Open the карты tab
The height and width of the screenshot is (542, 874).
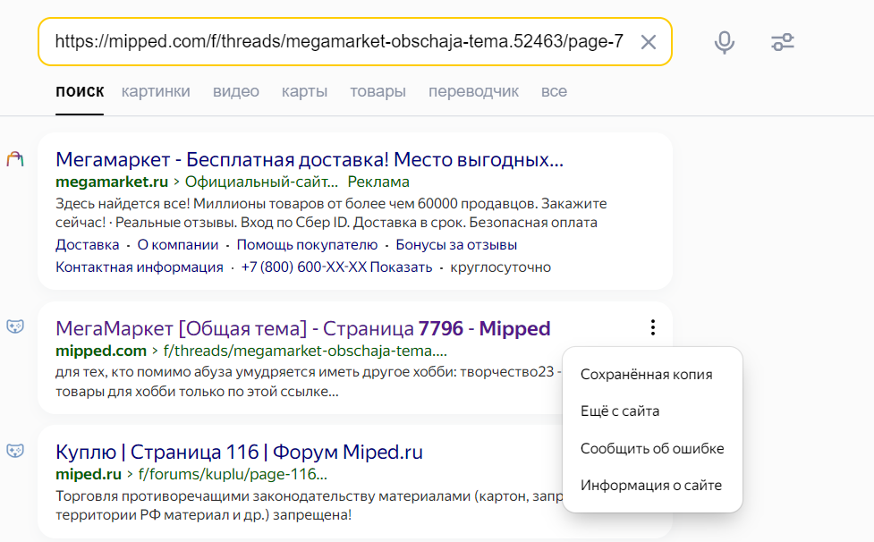304,91
